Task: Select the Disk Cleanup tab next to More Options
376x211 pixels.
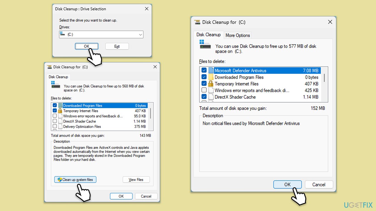Action: (x=208, y=35)
